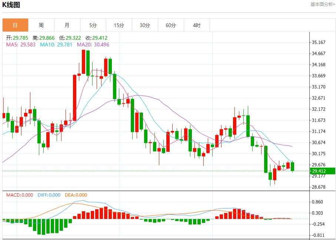Open the 5分 interval tab
The image size is (336, 240).
click(93, 25)
